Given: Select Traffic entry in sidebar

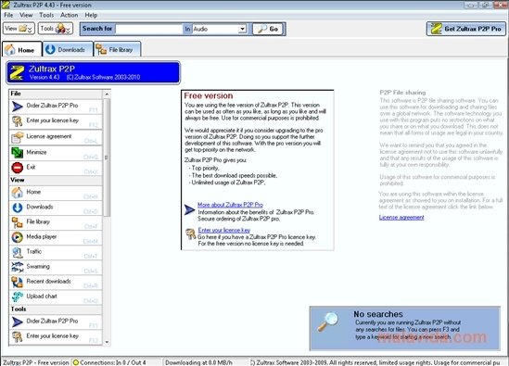Looking at the screenshot, I should 56,252.
